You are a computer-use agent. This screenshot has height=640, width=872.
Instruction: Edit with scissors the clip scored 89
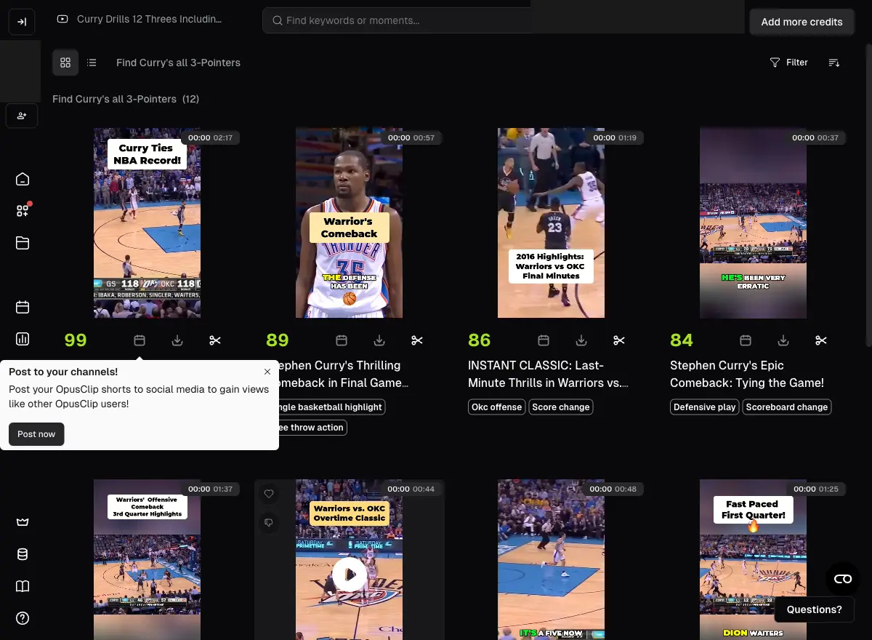417,340
